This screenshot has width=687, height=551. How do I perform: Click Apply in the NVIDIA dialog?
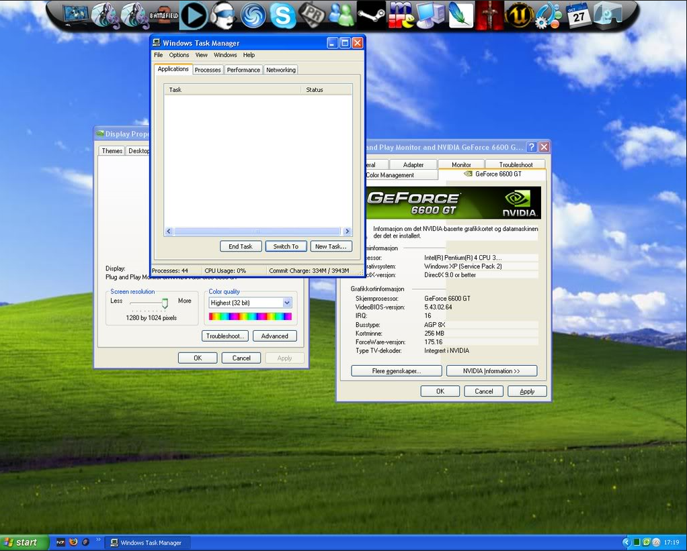(527, 391)
